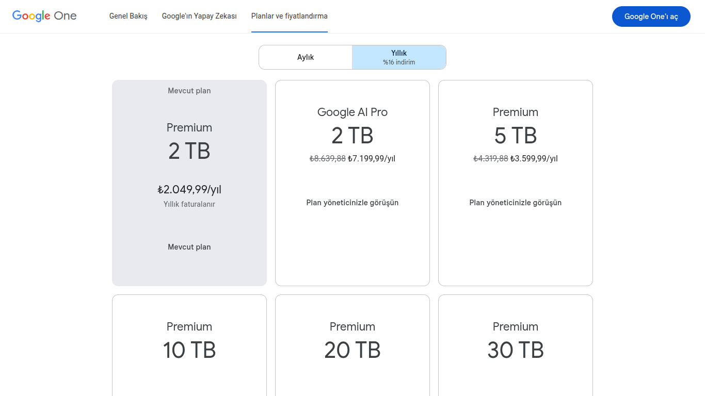The width and height of the screenshot is (705, 396).
Task: Click the ₺7.199,99/yıl discounted price
Action: tap(372, 159)
